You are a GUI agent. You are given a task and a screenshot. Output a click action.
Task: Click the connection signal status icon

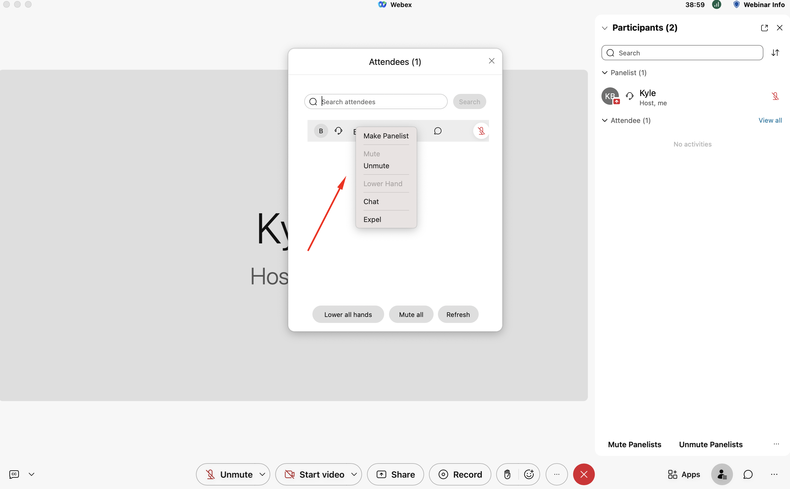(x=716, y=5)
